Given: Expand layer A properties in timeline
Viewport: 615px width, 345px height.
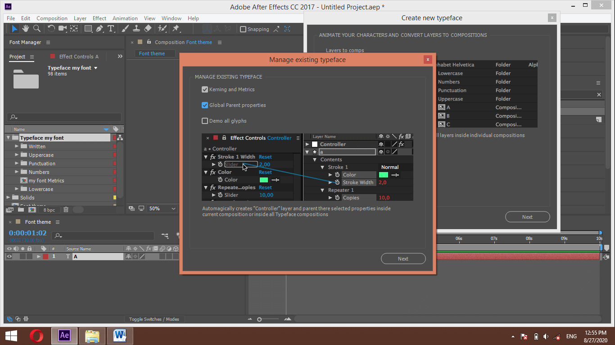Looking at the screenshot, I should click(x=39, y=257).
